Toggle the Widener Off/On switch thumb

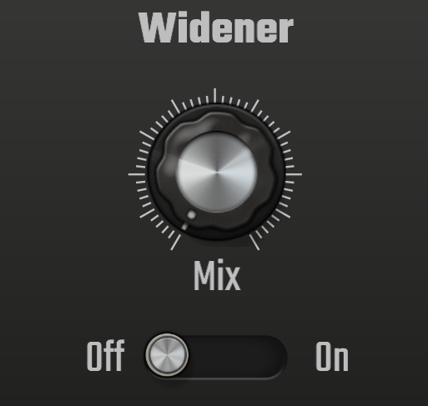[167, 355]
